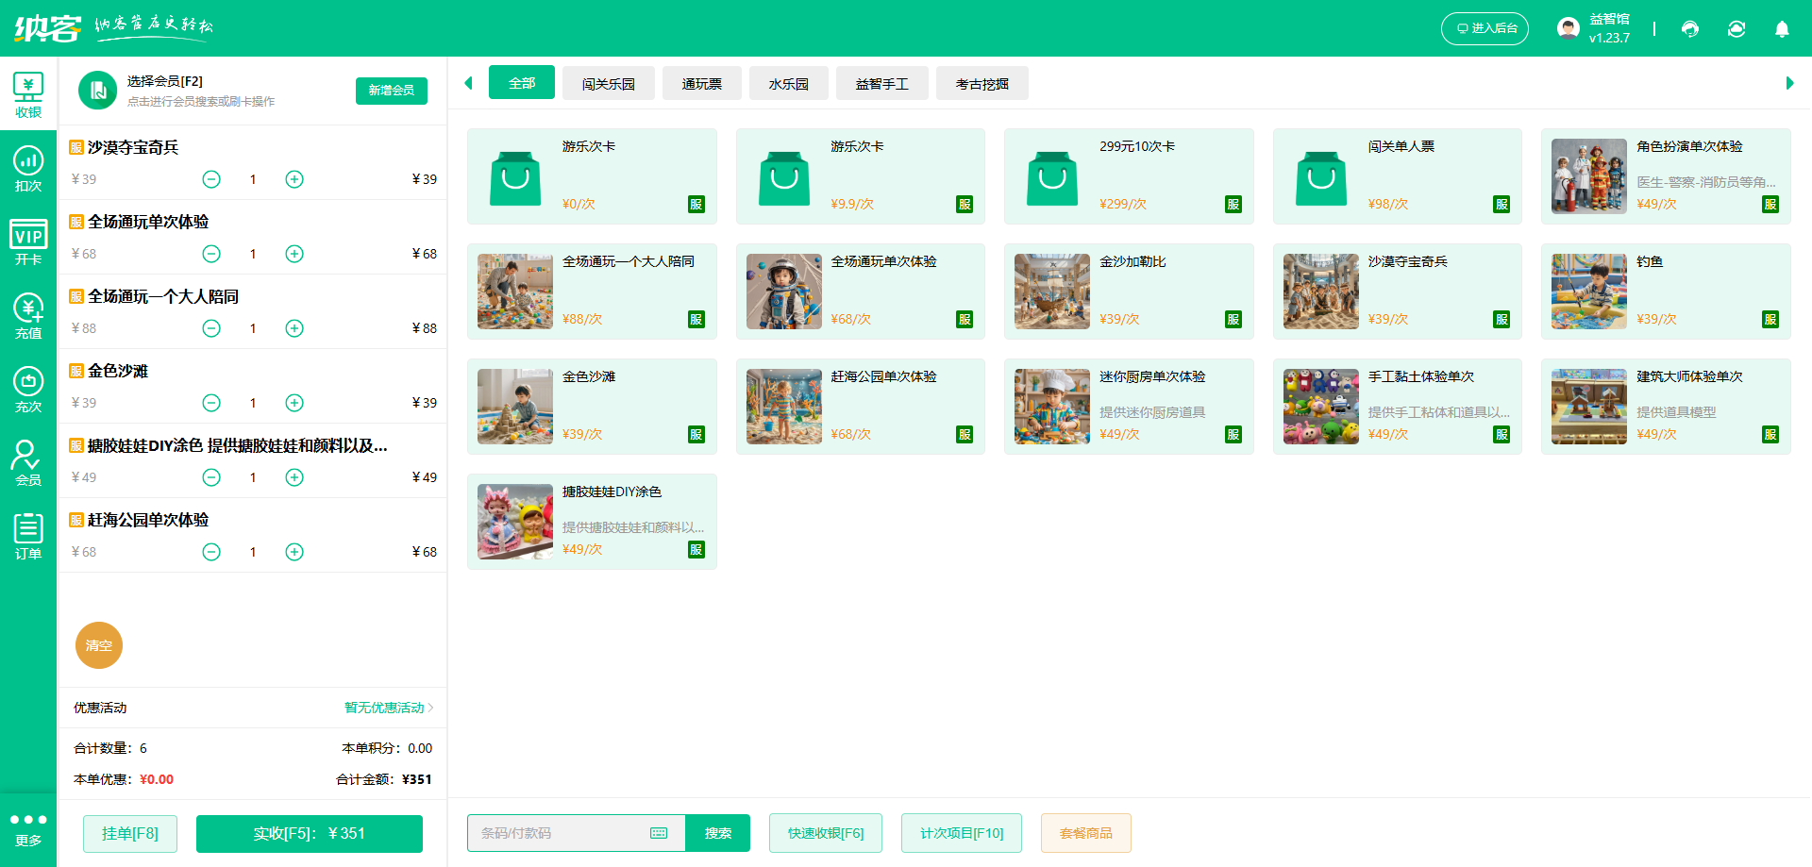Select the 水乐园 category tab
The image size is (1812, 867).
click(789, 84)
